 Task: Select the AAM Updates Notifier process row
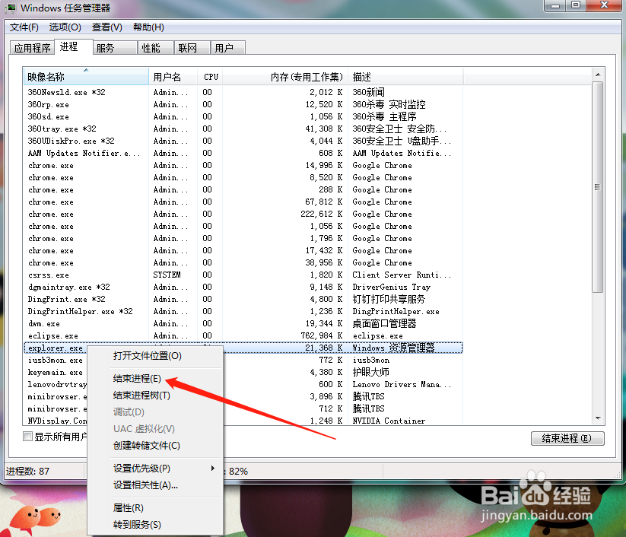pyautogui.click(x=243, y=154)
